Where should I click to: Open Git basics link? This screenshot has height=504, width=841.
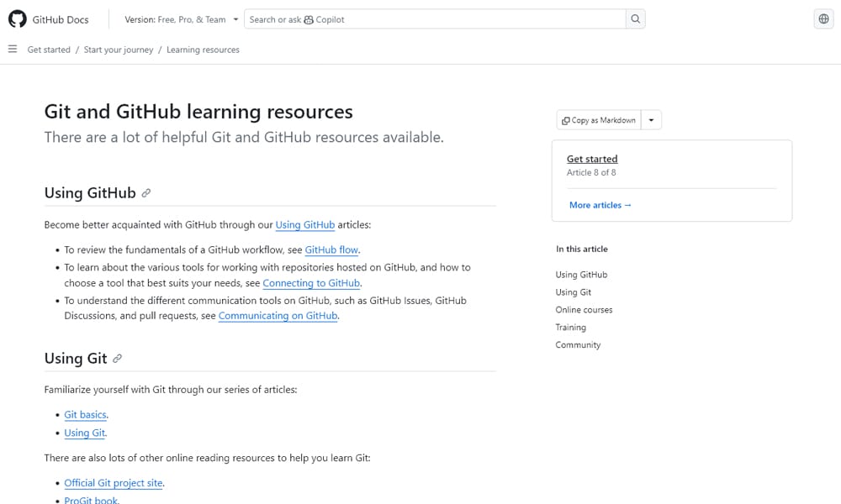(85, 415)
